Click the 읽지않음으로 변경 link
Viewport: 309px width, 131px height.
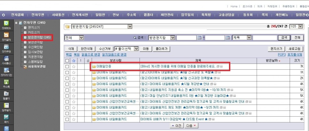(114, 55)
